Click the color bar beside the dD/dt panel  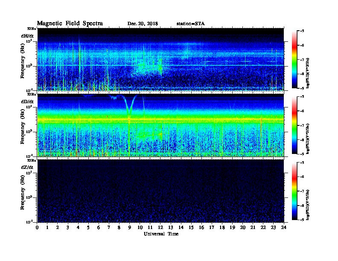click(x=294, y=125)
